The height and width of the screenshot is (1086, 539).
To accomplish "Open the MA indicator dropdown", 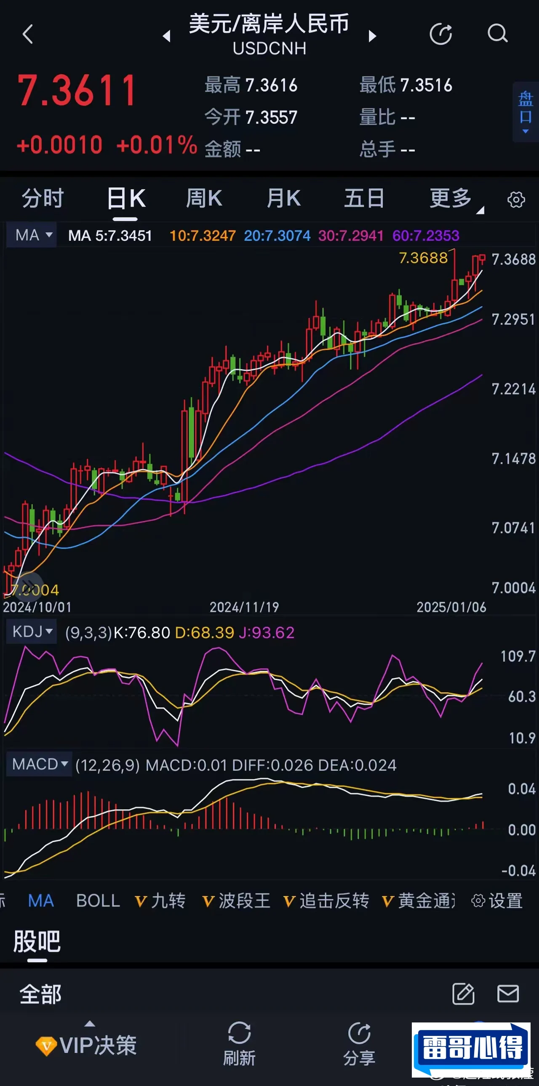I will [x=32, y=235].
